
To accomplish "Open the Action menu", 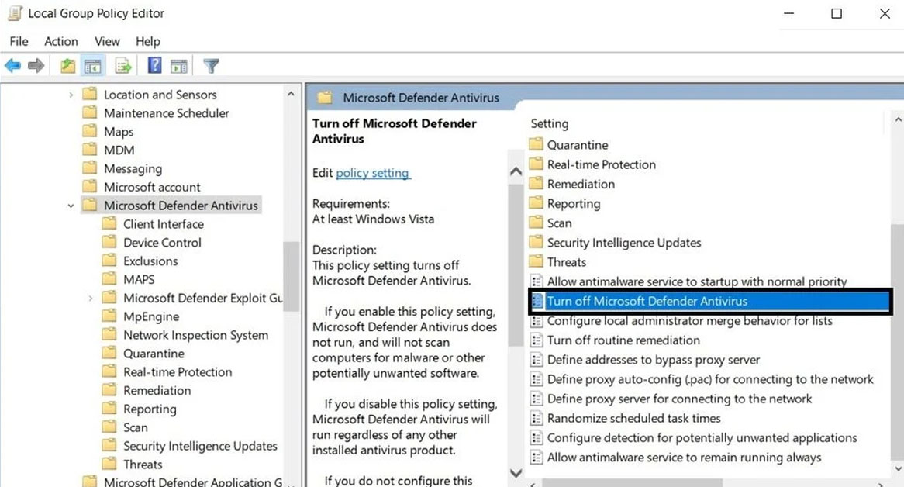I will coord(60,41).
